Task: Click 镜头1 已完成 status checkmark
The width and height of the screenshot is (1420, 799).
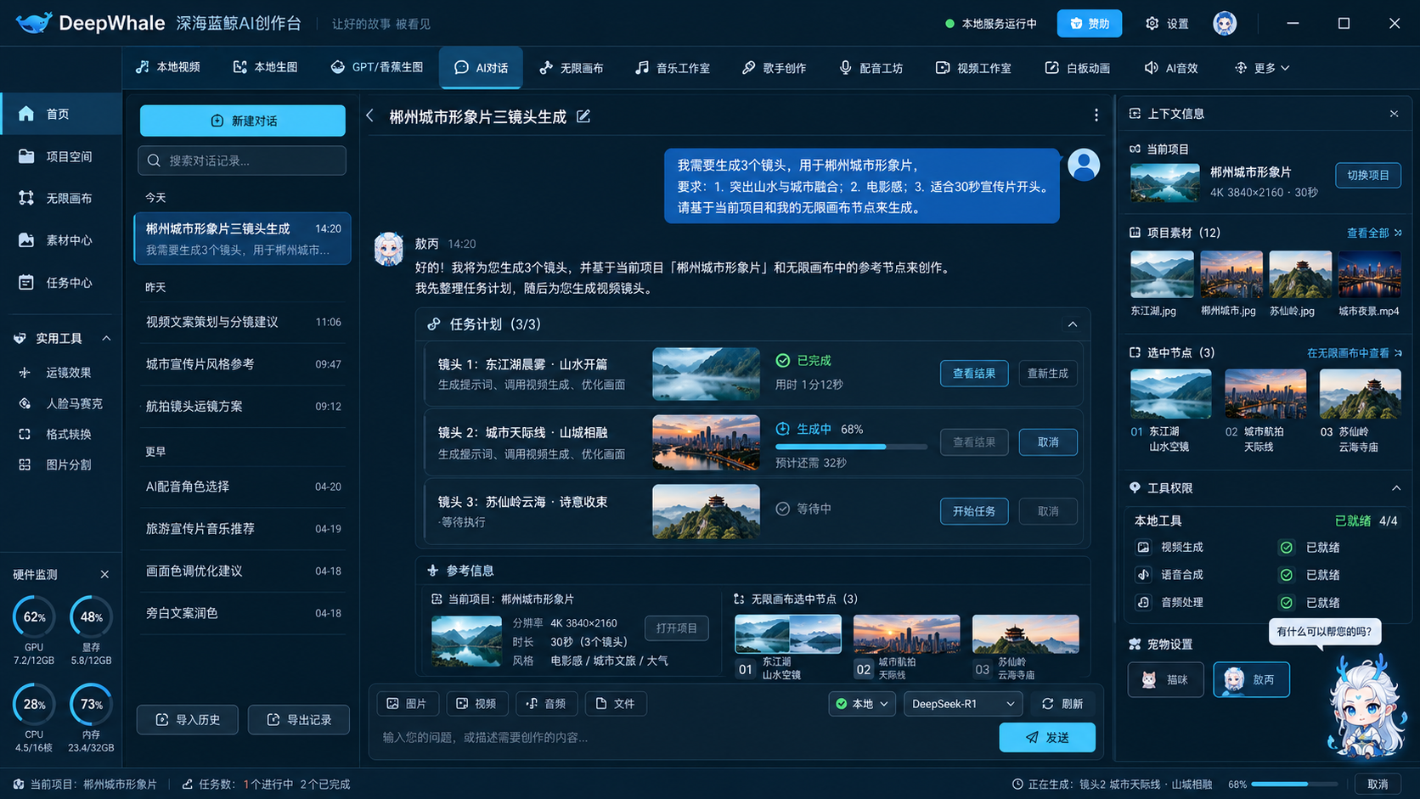Action: click(783, 361)
